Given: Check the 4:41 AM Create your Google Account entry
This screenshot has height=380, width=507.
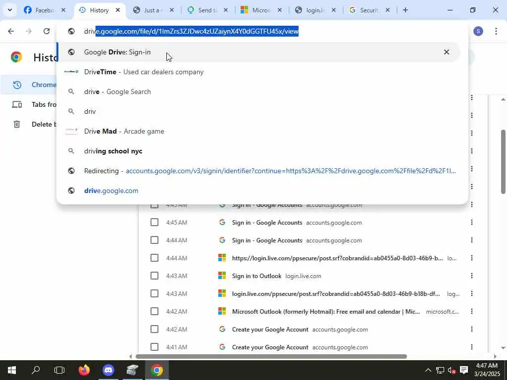Looking at the screenshot, I should (x=154, y=347).
